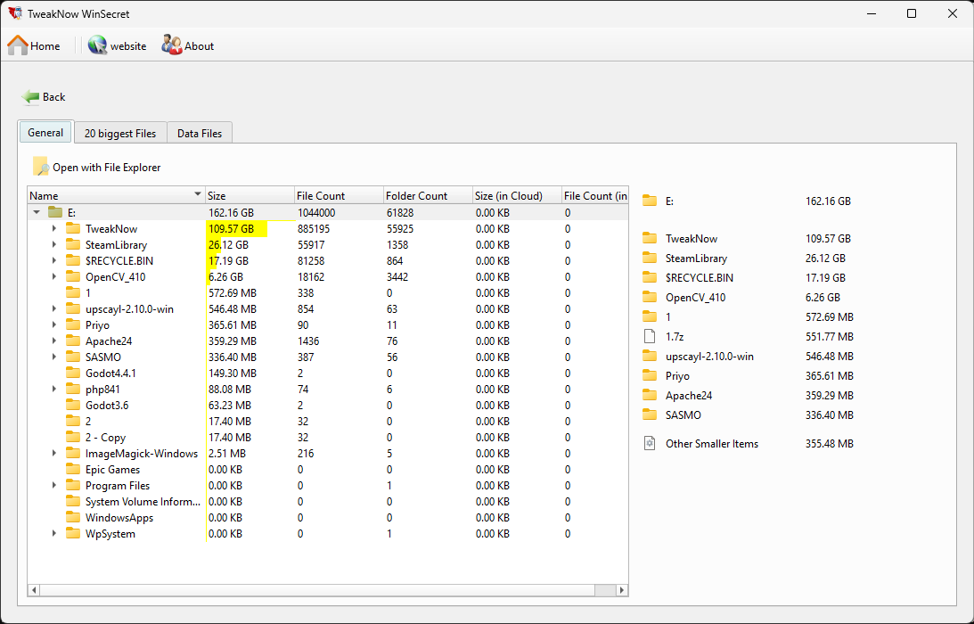Expand the ImageMagick-Windows folder node

[54, 454]
